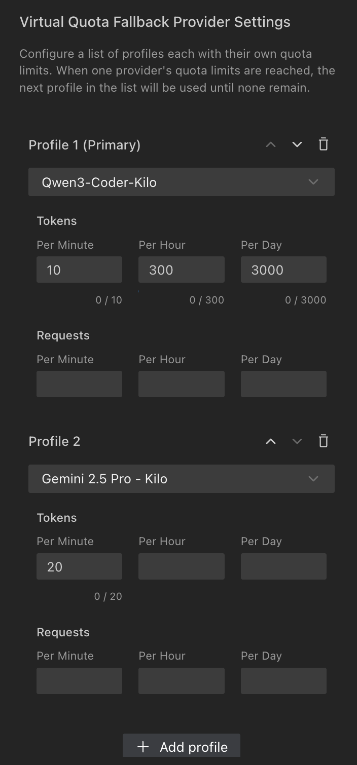Click Profile 1's Tokens Per Minute field
This screenshot has width=357, height=765.
point(79,270)
